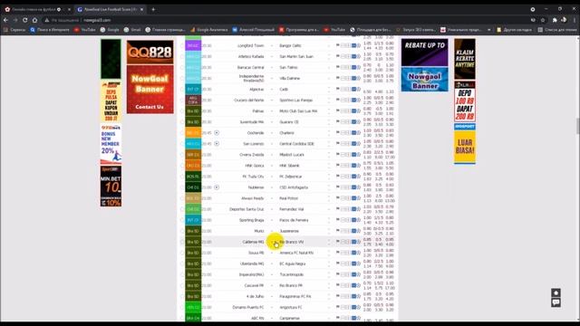Click the Klaim Rebate Anytime ad
580x326 pixels.
point(465,59)
